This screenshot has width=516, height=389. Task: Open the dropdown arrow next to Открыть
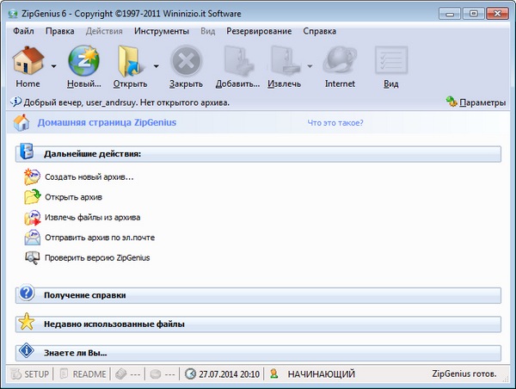coord(156,65)
